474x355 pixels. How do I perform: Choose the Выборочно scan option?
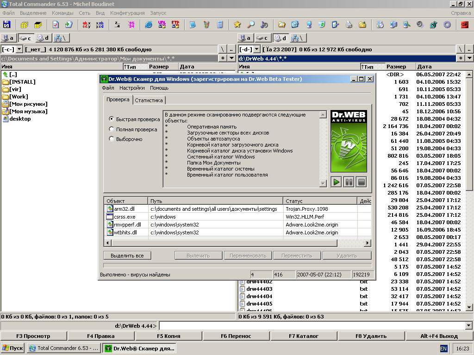pyautogui.click(x=112, y=139)
